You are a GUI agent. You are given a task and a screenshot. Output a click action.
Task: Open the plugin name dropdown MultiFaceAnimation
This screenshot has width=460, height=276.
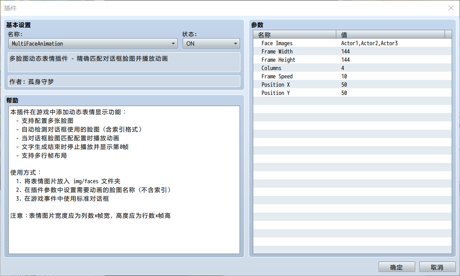point(93,44)
